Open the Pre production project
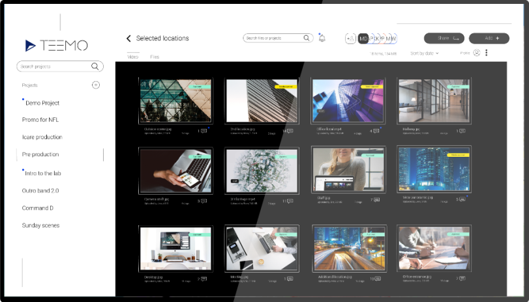 [x=40, y=154]
